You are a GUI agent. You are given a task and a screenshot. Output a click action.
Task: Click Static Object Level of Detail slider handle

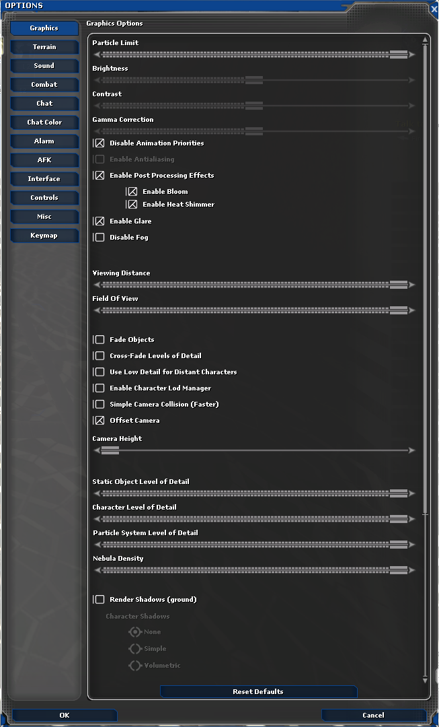(399, 494)
